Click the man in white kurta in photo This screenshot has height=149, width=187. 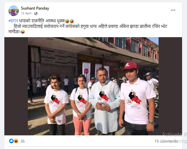105,101
